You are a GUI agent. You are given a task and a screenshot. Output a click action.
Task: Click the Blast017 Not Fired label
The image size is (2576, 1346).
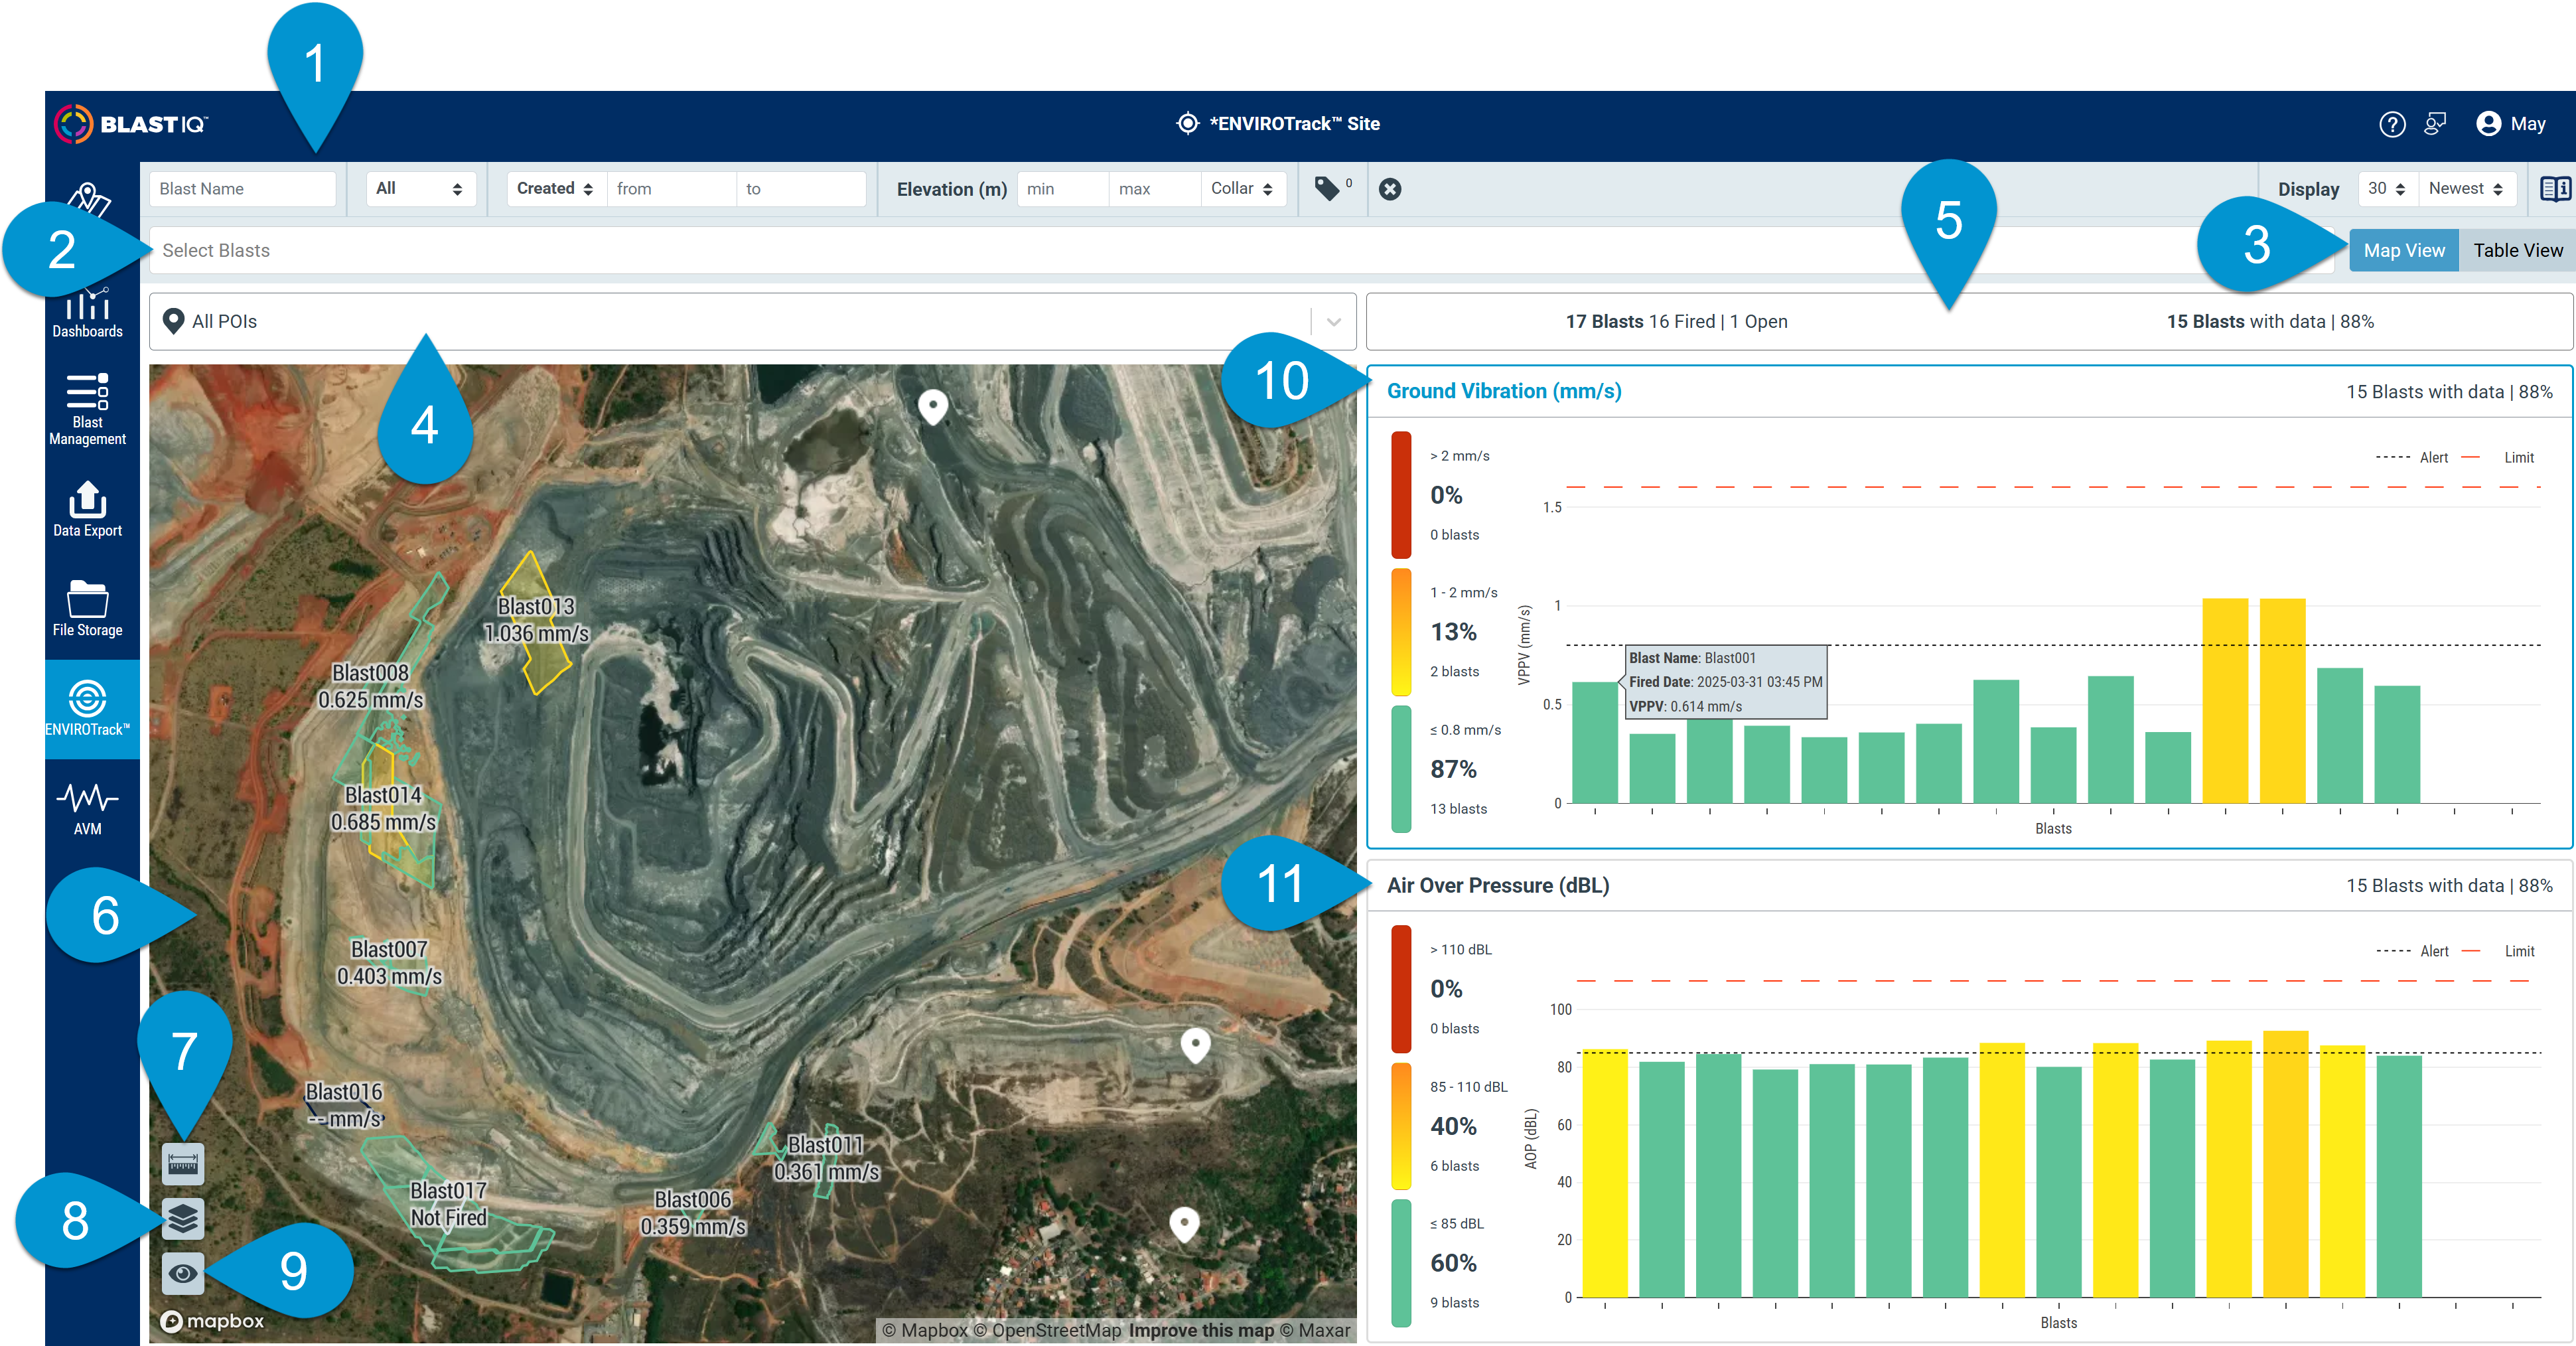448,1204
